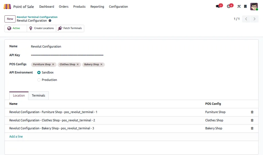Image resolution: width=263 pixels, height=155 pixels.
Task: Click the Create Locations button
Action: click(x=41, y=28)
